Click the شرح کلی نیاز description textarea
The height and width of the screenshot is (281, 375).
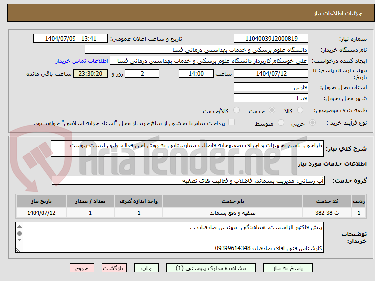187,148
